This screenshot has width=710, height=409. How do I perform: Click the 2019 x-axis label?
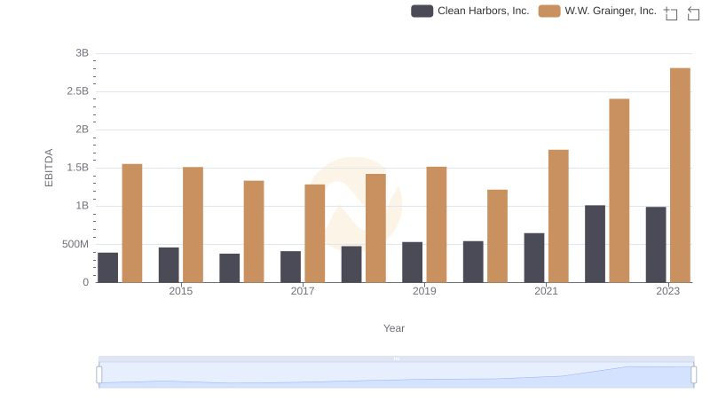click(x=424, y=291)
